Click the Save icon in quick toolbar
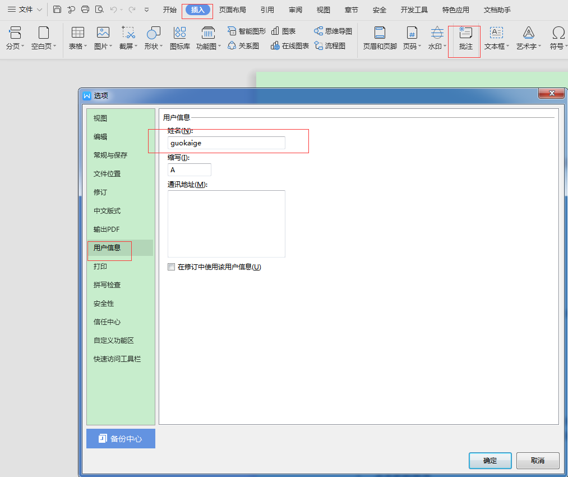The width and height of the screenshot is (568, 477). click(57, 10)
